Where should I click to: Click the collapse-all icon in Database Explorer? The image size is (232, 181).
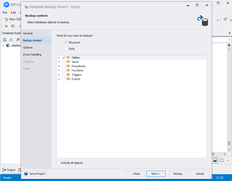(x=18, y=39)
